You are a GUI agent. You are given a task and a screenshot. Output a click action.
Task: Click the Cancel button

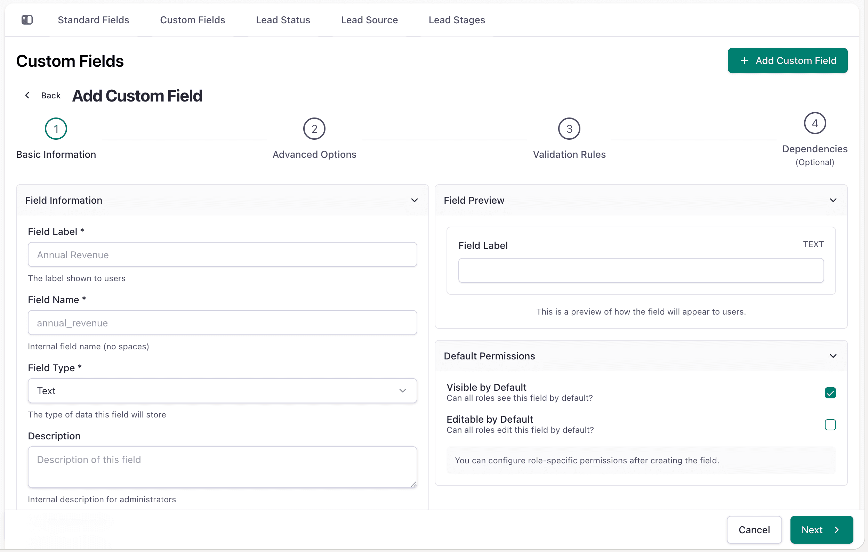754,530
